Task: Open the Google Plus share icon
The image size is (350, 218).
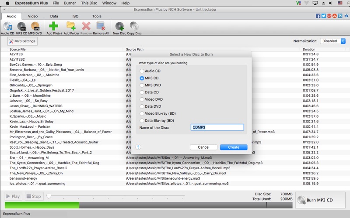Action: point(329,16)
